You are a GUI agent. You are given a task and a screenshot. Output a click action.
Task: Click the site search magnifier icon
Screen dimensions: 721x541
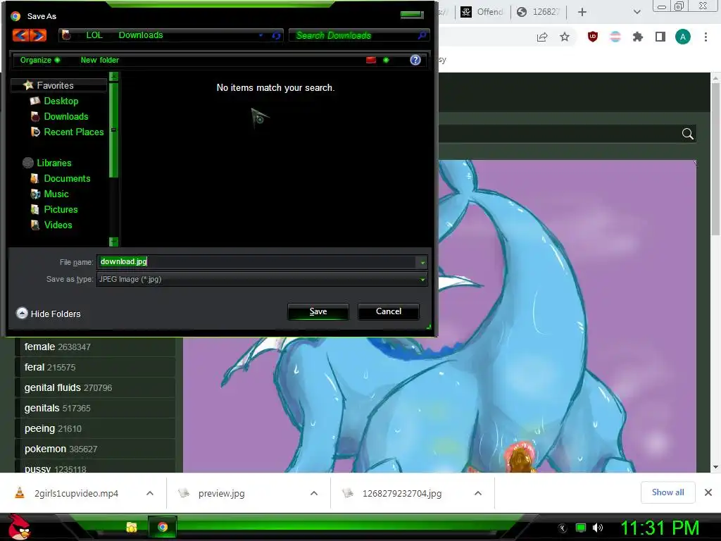tap(687, 134)
